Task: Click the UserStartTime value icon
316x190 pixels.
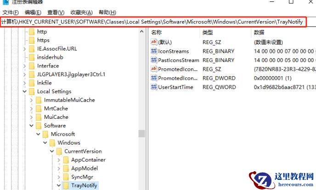Action: click(x=154, y=87)
